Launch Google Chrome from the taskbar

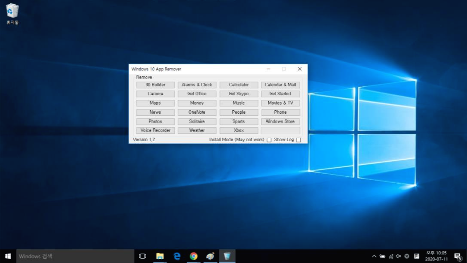pos(194,256)
